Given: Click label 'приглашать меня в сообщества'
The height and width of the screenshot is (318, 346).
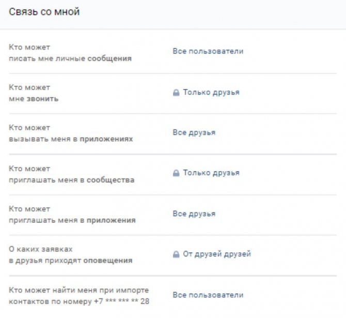Looking at the screenshot, I should click(71, 180).
